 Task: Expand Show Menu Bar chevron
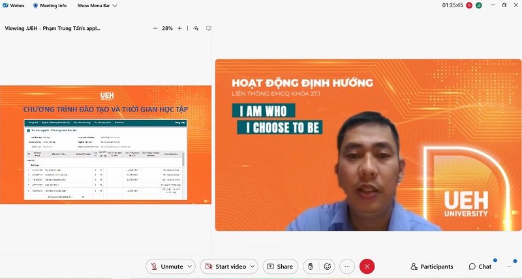115,6
